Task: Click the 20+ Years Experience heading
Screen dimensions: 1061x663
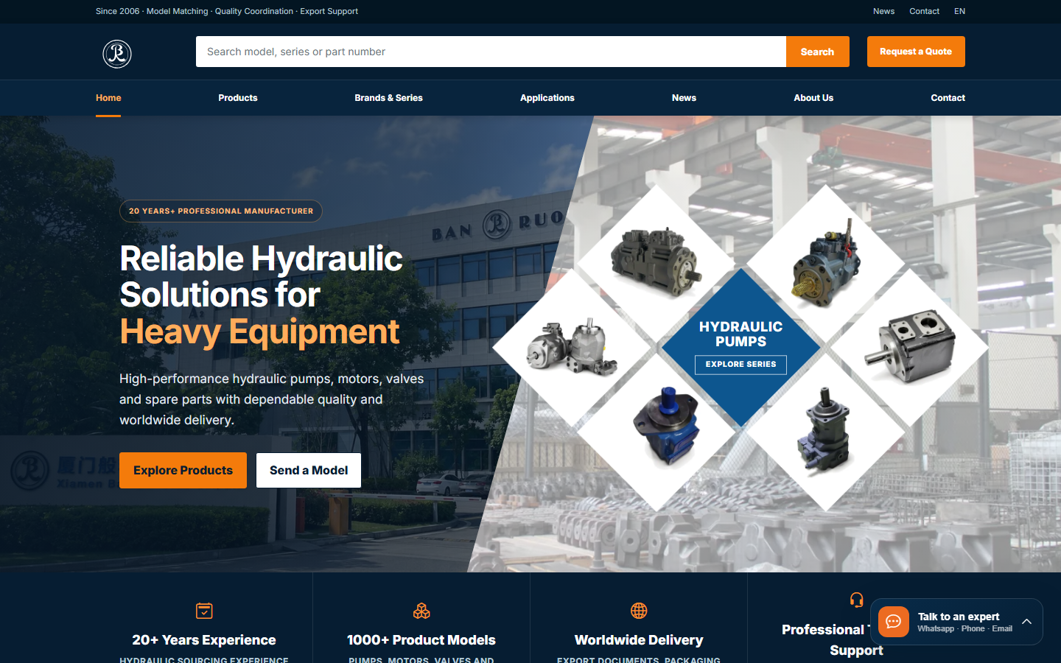Action: coord(204,640)
